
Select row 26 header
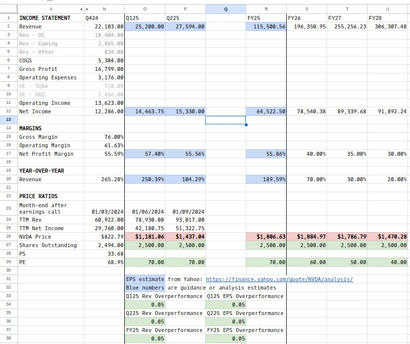click(8, 236)
